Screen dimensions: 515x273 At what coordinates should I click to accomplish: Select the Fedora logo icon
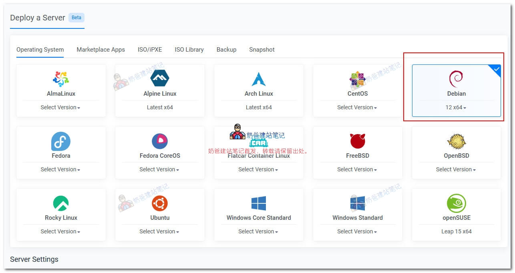coord(61,141)
